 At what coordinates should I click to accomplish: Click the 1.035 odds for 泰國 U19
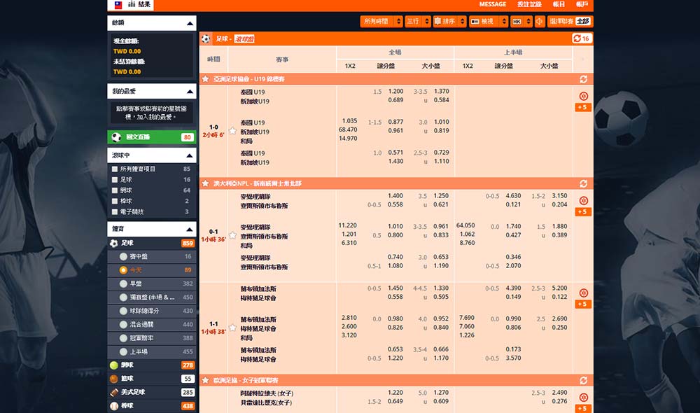coord(349,121)
